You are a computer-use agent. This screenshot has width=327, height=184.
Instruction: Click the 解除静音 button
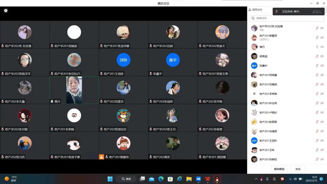279,169
